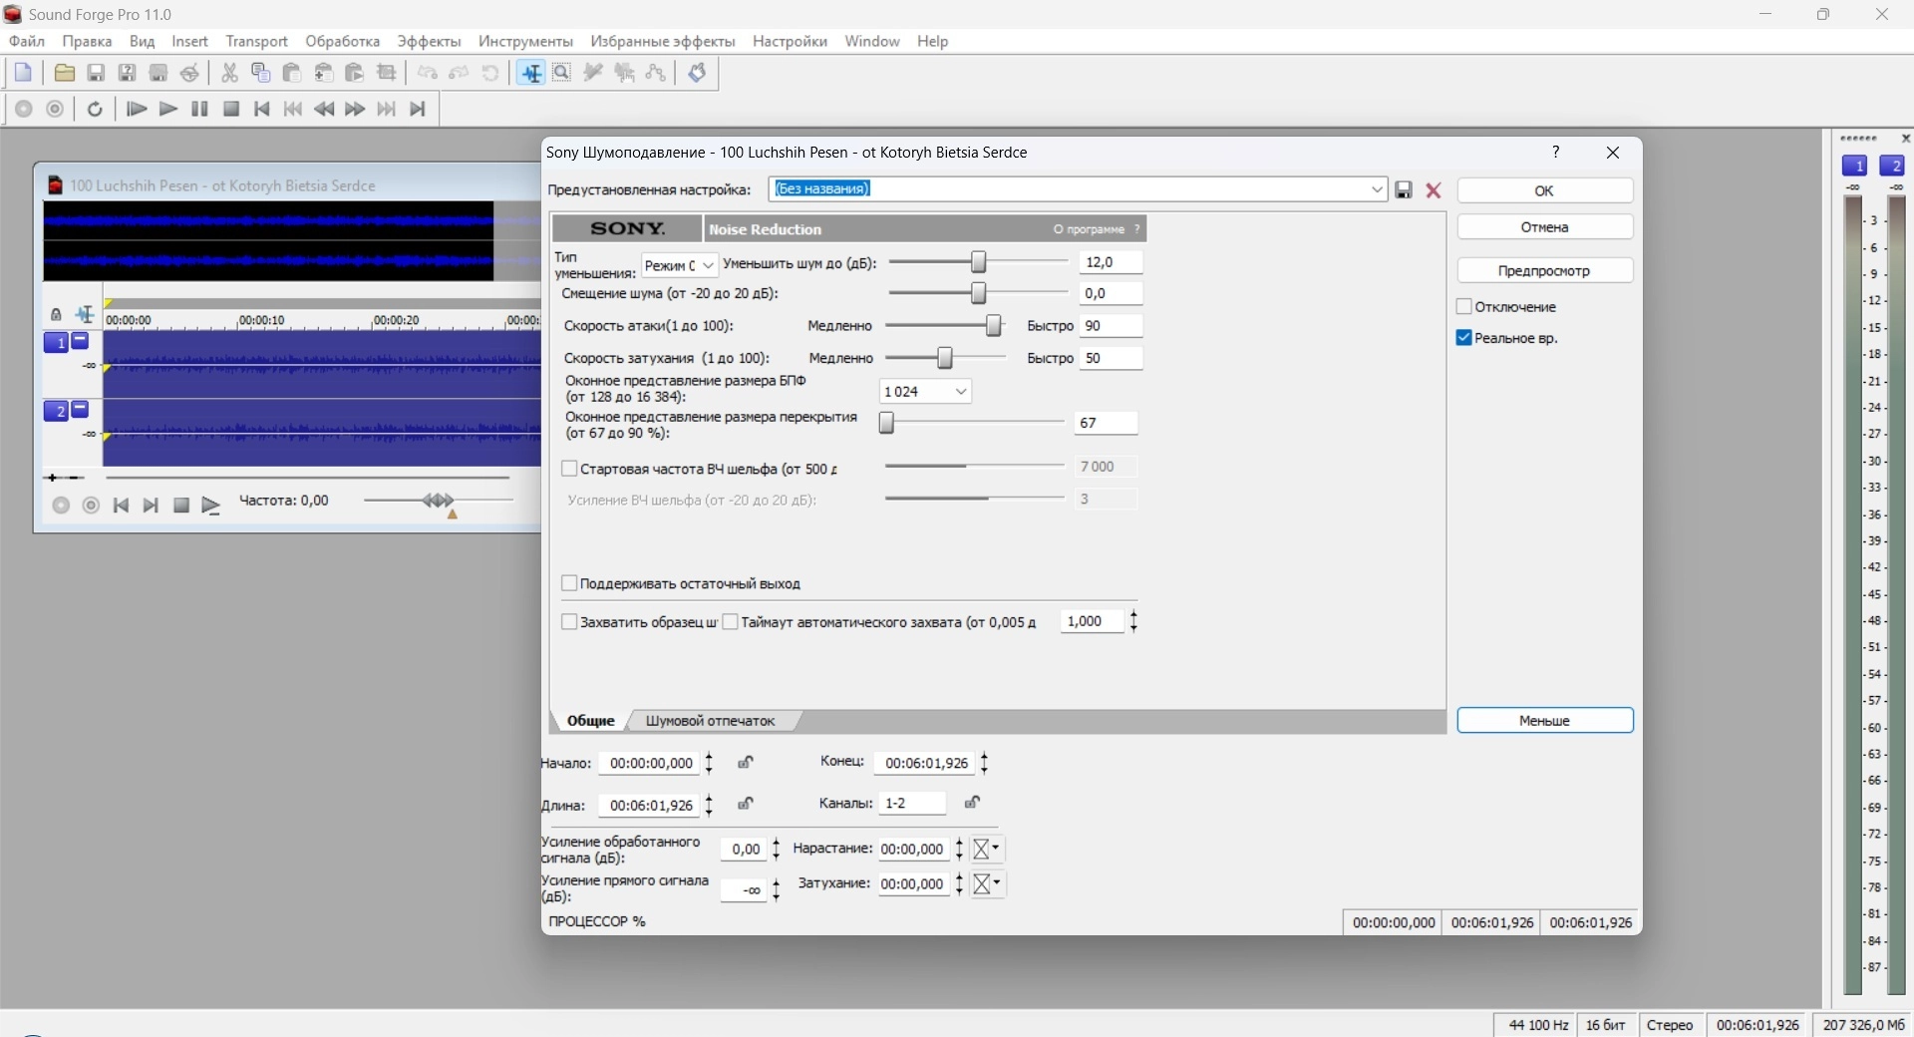Click the Trim/Crop toolbar icon
1914x1037 pixels.
coord(387,73)
